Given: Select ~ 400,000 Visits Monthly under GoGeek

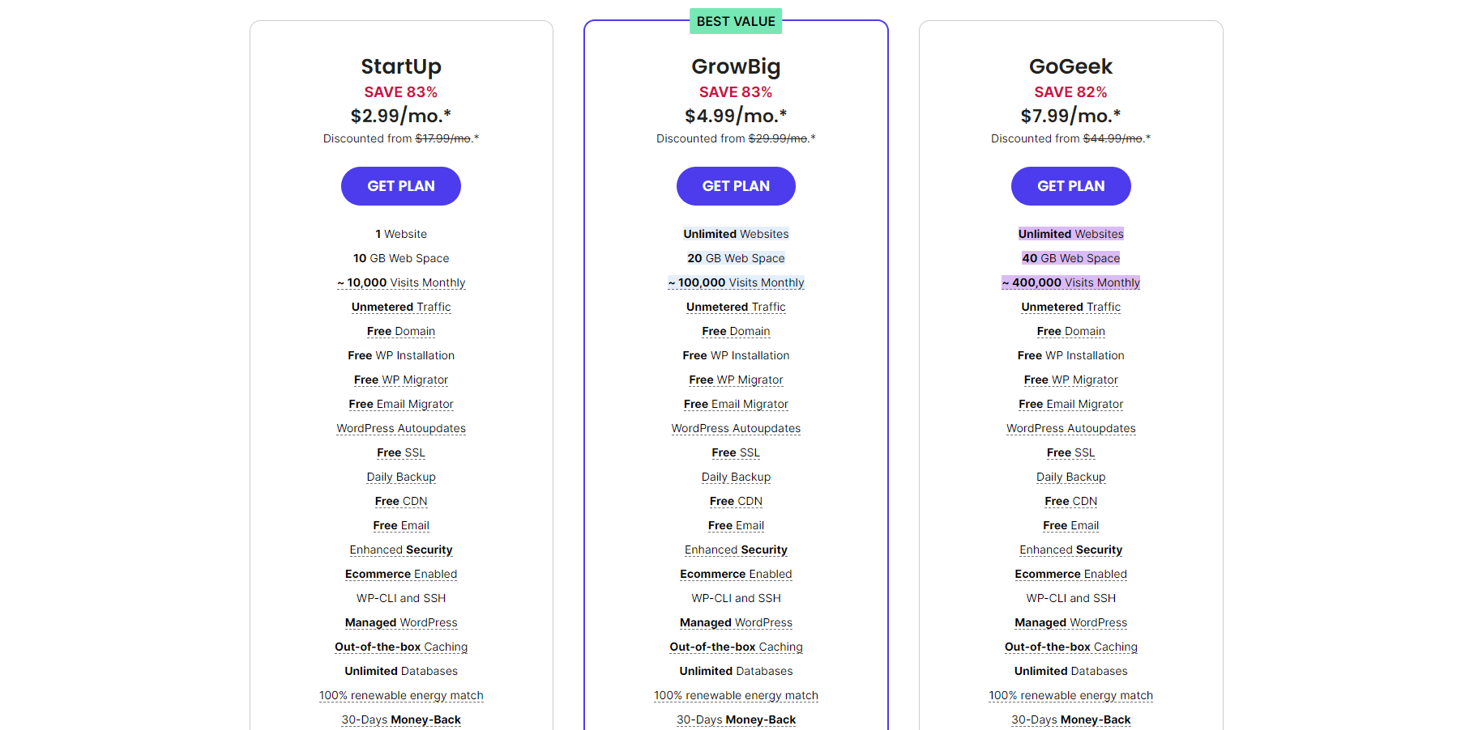Looking at the screenshot, I should 1070,282.
